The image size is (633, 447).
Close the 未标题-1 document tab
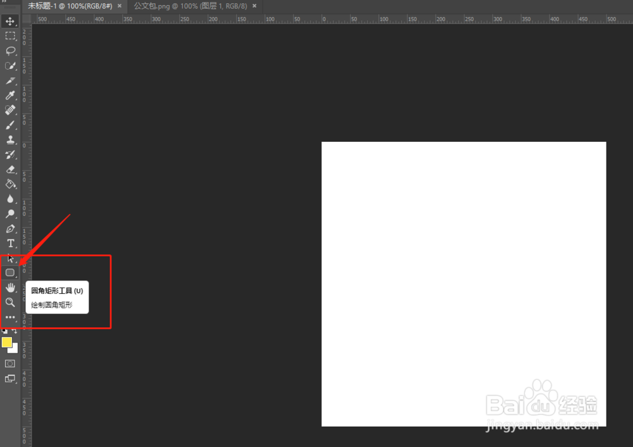[x=120, y=6]
